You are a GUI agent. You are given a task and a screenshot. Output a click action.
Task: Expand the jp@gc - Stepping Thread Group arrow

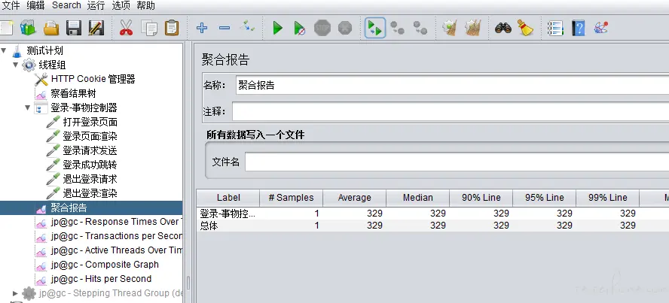click(15, 293)
